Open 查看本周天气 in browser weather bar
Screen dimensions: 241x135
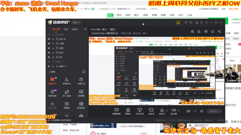(124, 9)
